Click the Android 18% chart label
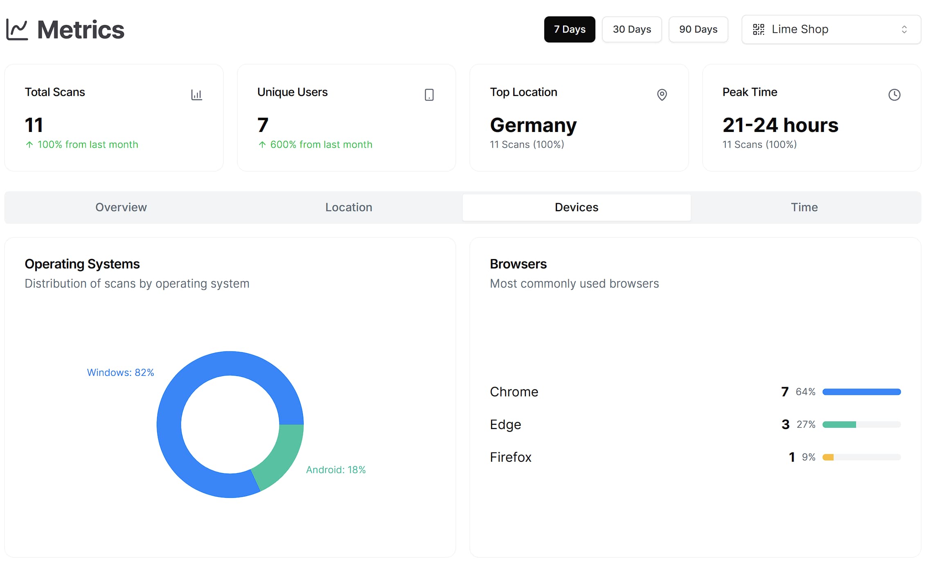 [336, 470]
